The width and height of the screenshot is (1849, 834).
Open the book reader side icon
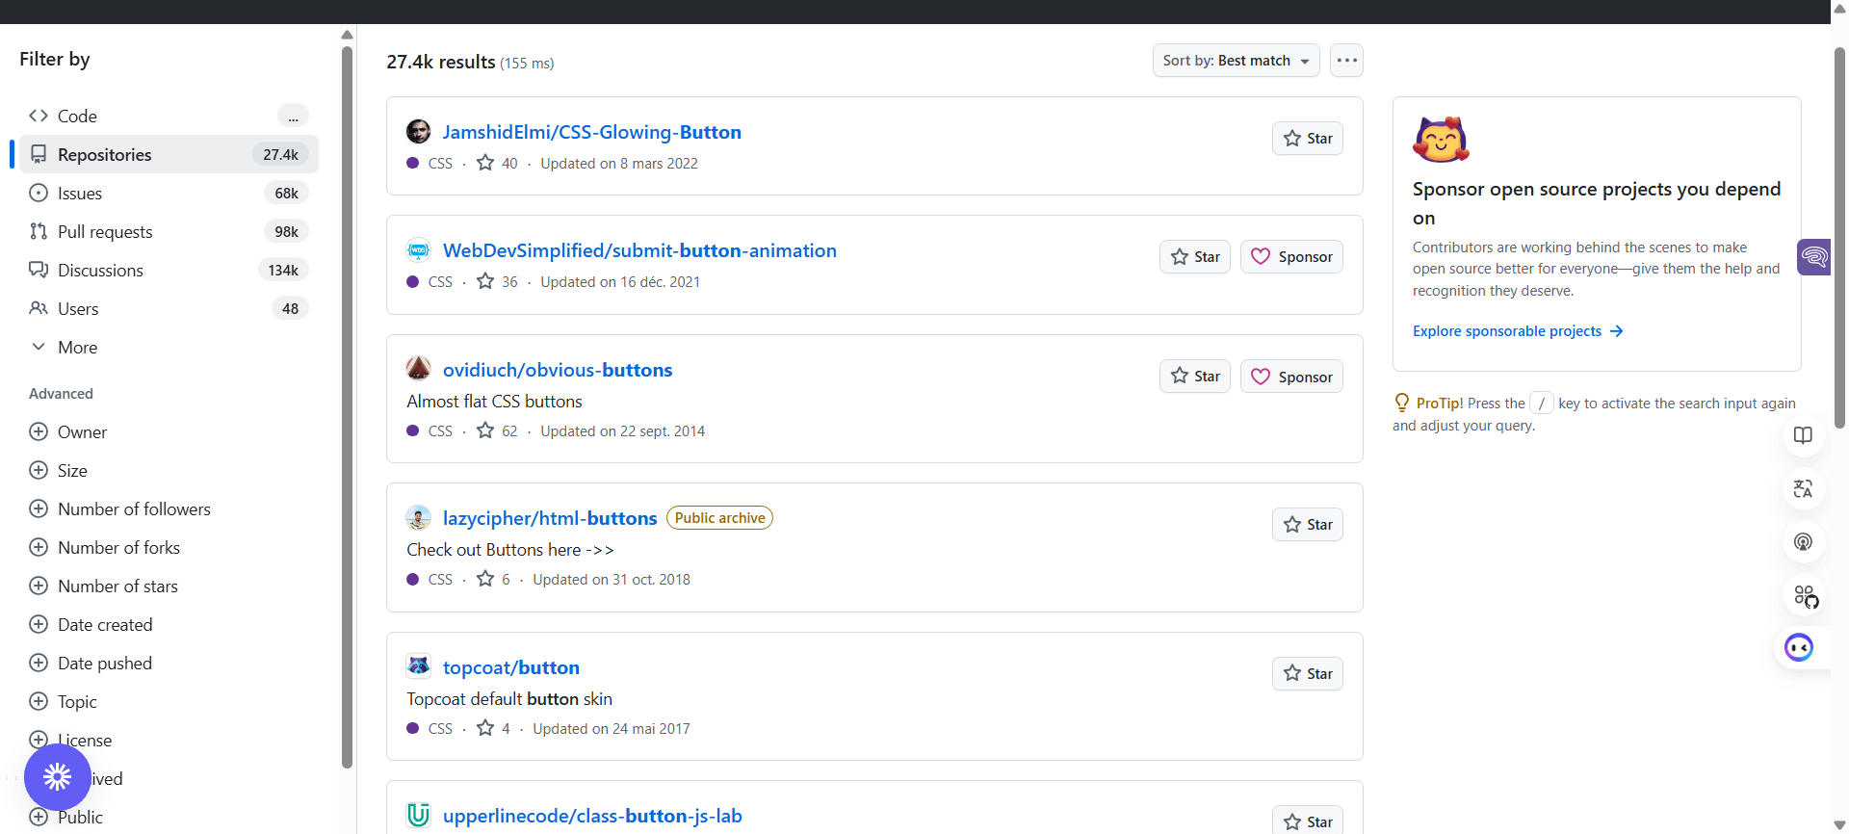1803,435
